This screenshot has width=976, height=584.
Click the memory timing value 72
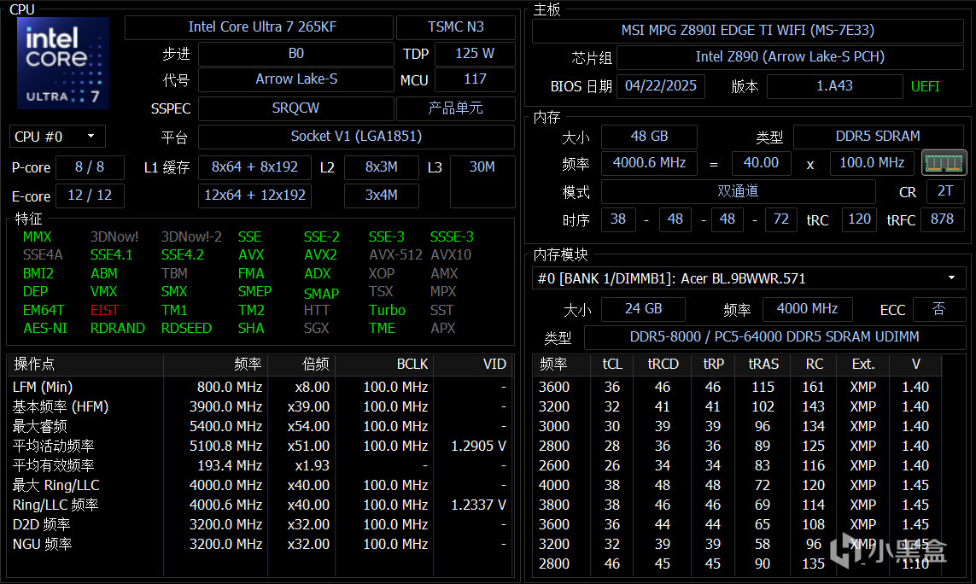(x=780, y=219)
